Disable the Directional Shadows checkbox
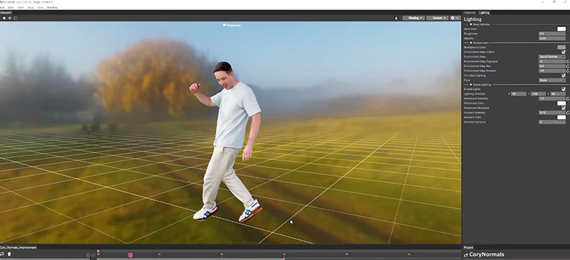 (x=564, y=108)
